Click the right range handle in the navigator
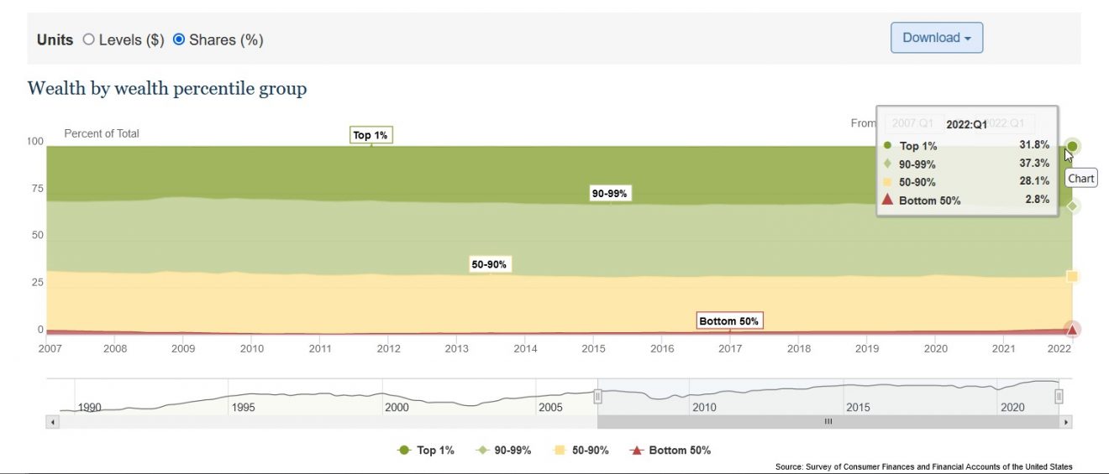 [1059, 397]
